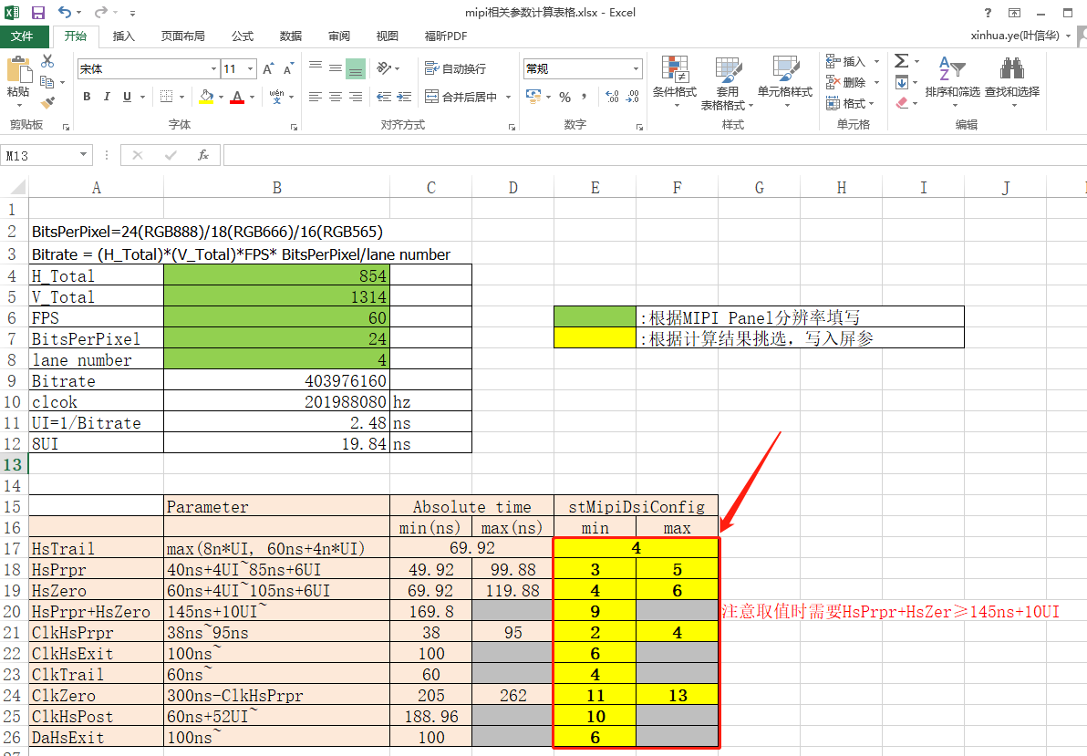This screenshot has height=756, width=1087.
Task: Click the Cut scissors icon
Action: (47, 61)
